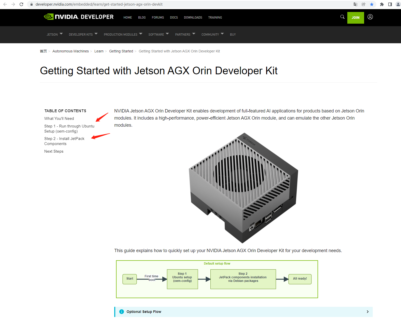Expand the DEVELOPER KITS dropdown
The height and width of the screenshot is (318, 401).
[x=83, y=34]
